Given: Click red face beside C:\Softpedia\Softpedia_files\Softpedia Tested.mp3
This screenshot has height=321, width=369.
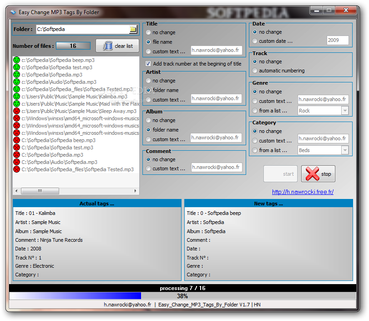Looking at the screenshot, I should click(16, 169).
